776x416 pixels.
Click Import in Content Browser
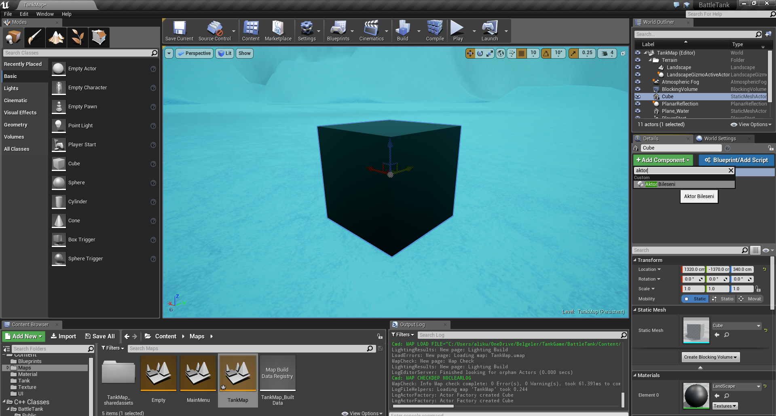coord(63,336)
